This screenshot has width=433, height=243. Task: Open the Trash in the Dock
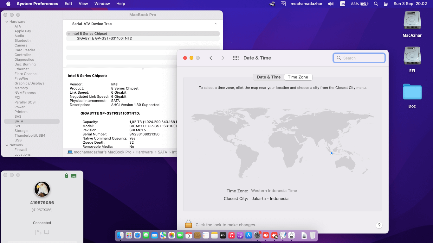coord(313,235)
